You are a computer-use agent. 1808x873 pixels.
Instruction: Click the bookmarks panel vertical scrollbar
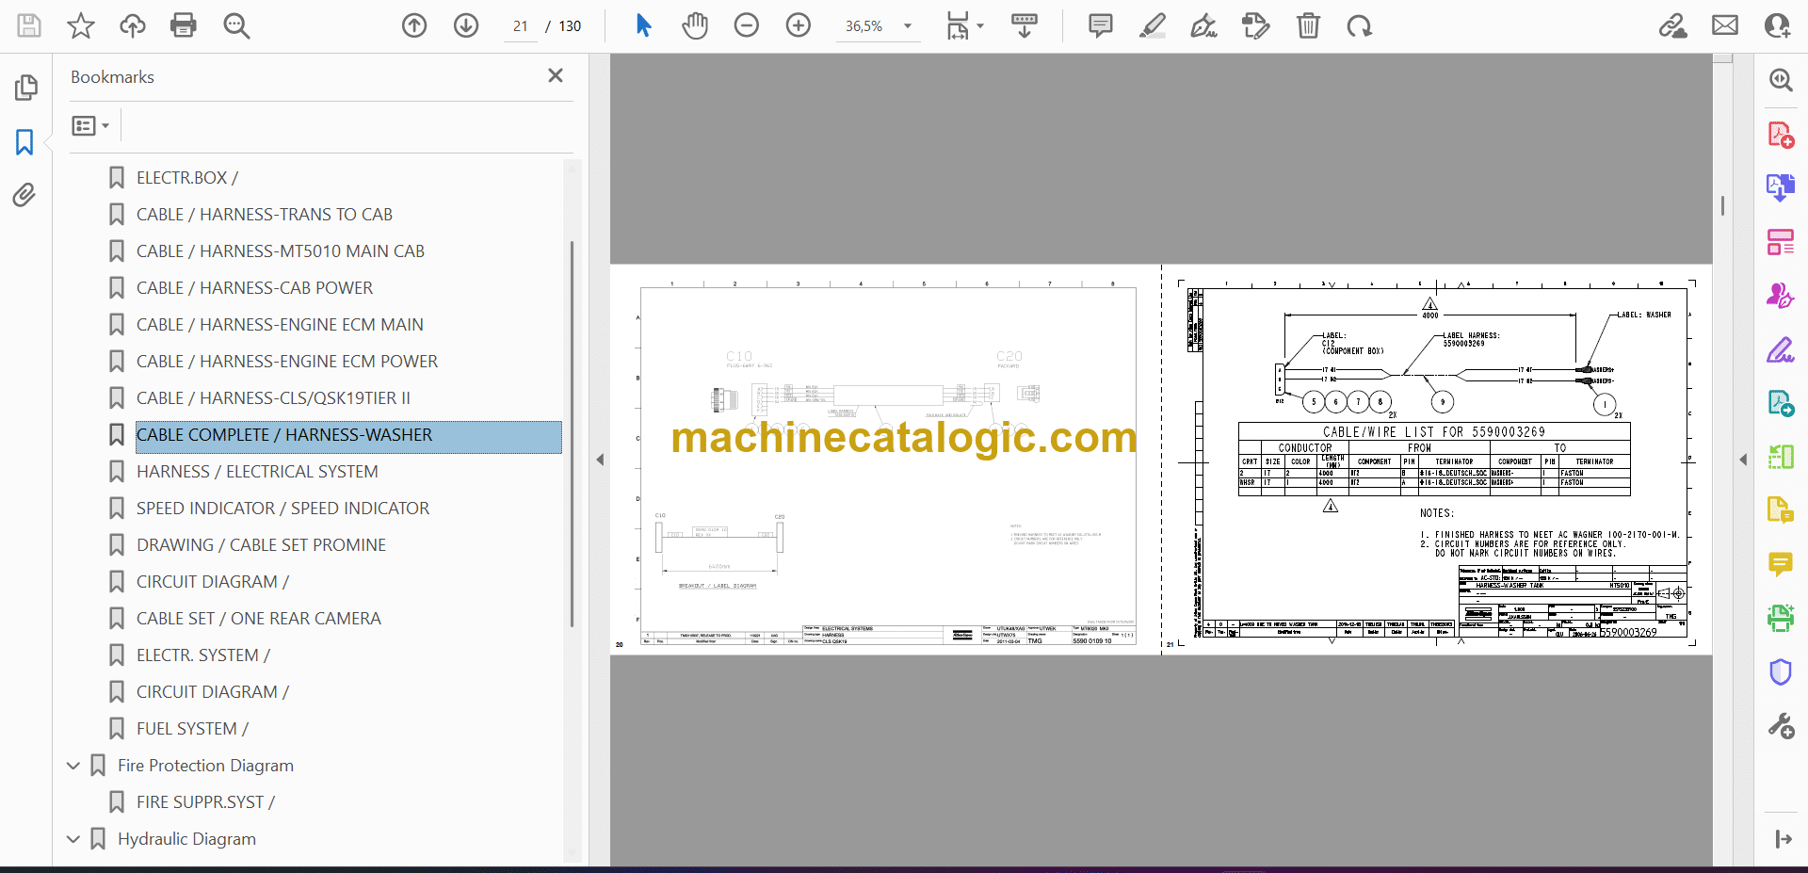click(572, 433)
